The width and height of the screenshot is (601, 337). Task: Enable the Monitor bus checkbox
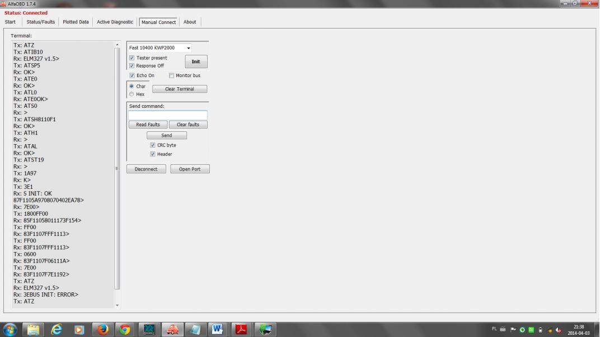(171, 75)
